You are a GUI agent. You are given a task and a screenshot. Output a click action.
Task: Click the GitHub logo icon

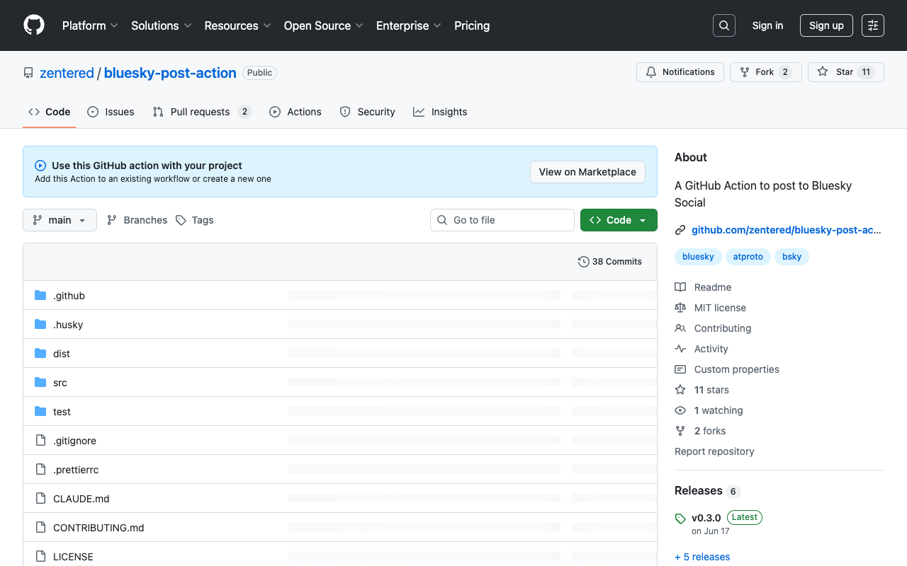click(34, 25)
